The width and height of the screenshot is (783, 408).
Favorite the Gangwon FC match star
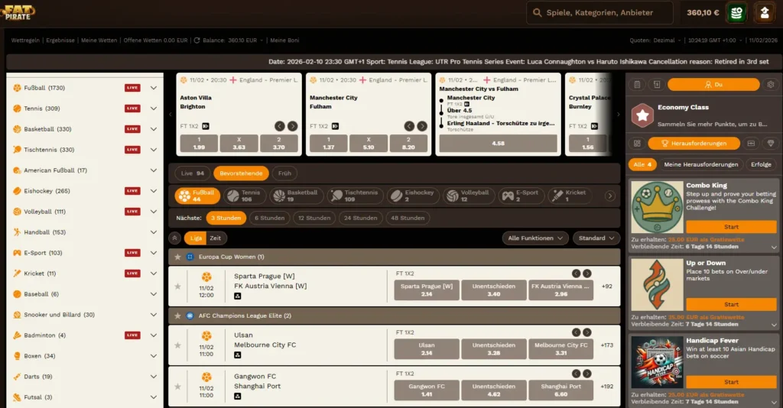[177, 387]
